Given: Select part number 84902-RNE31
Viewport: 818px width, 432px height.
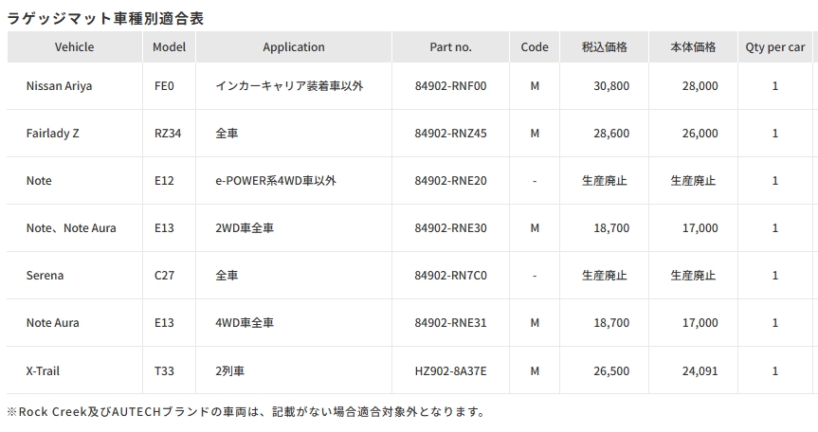Looking at the screenshot, I should click(x=451, y=323).
